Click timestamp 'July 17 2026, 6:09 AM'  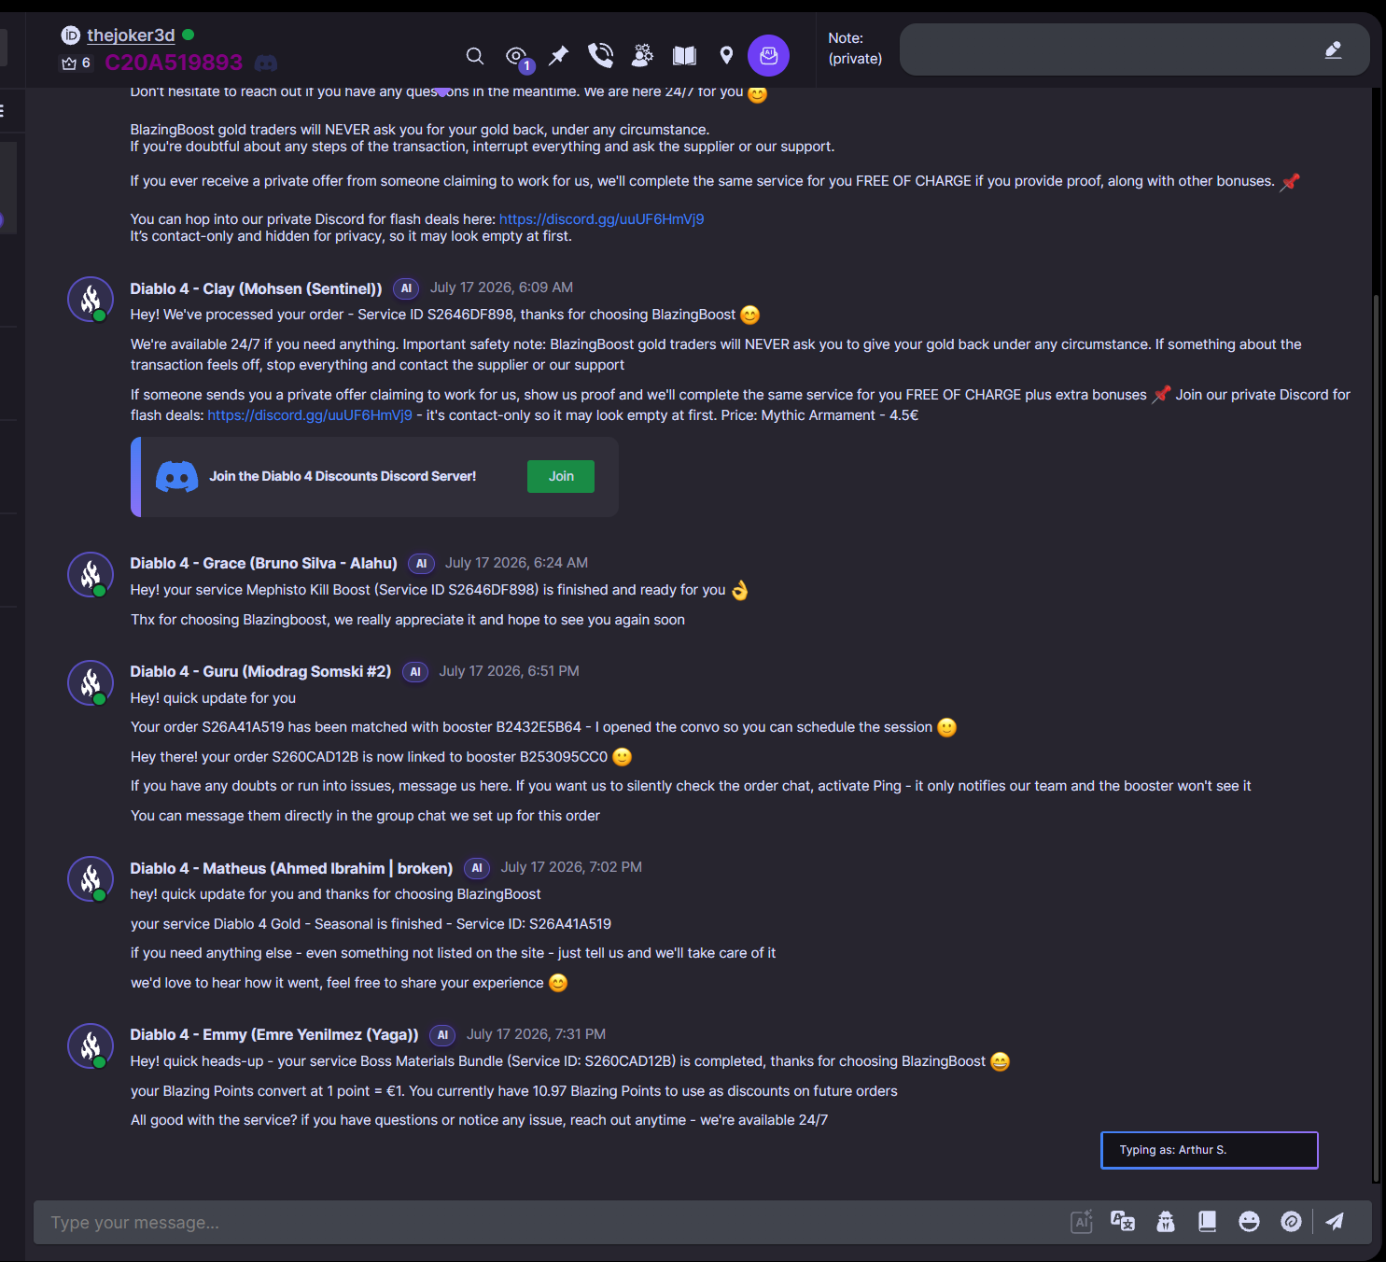[501, 287]
